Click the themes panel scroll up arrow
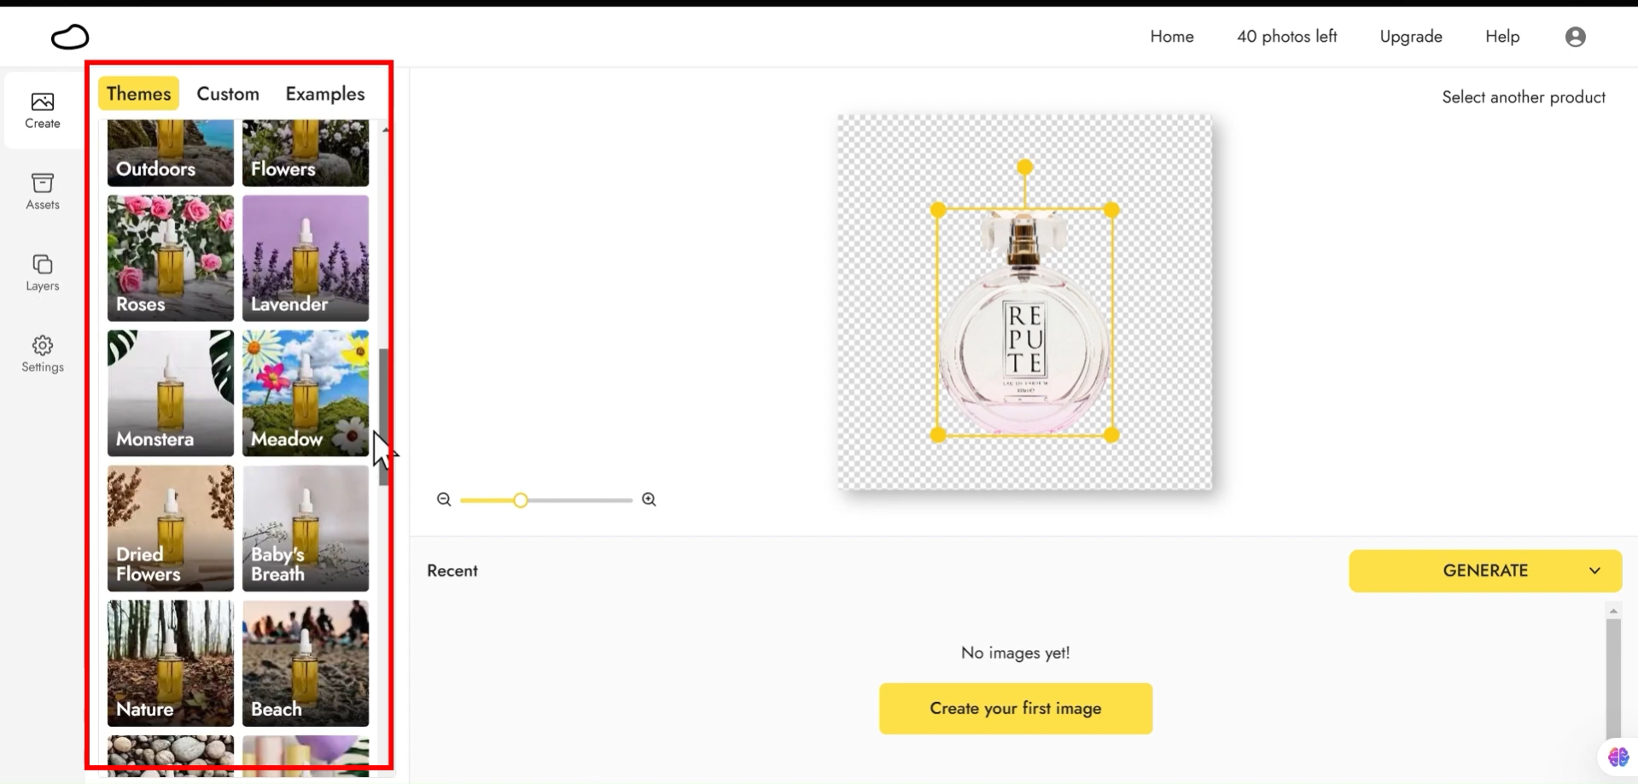Screen dimensions: 1638x784 386,130
